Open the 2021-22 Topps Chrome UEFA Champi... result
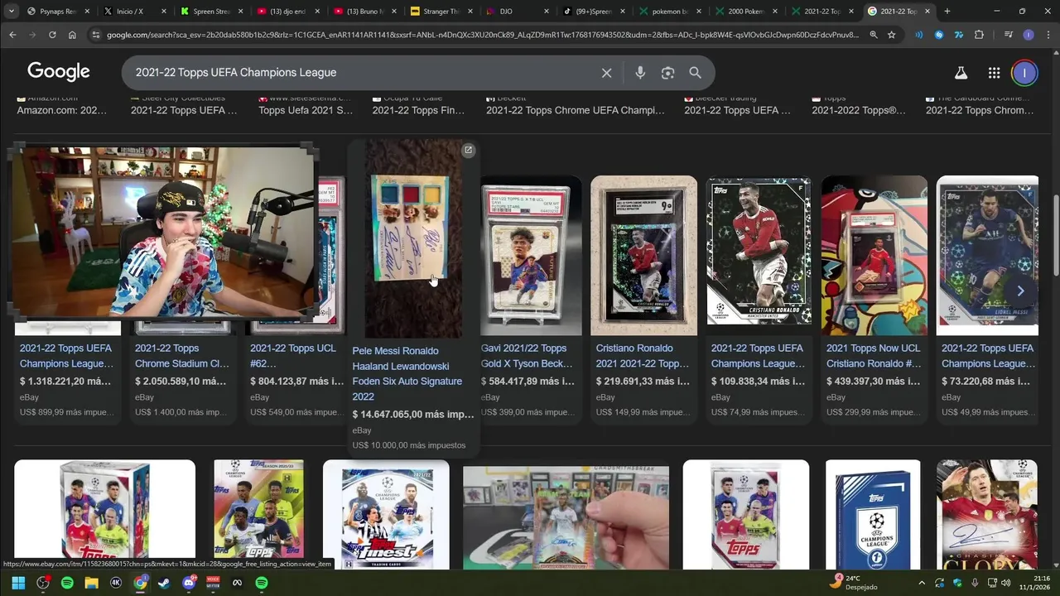Viewport: 1060px width, 596px height. click(x=575, y=110)
